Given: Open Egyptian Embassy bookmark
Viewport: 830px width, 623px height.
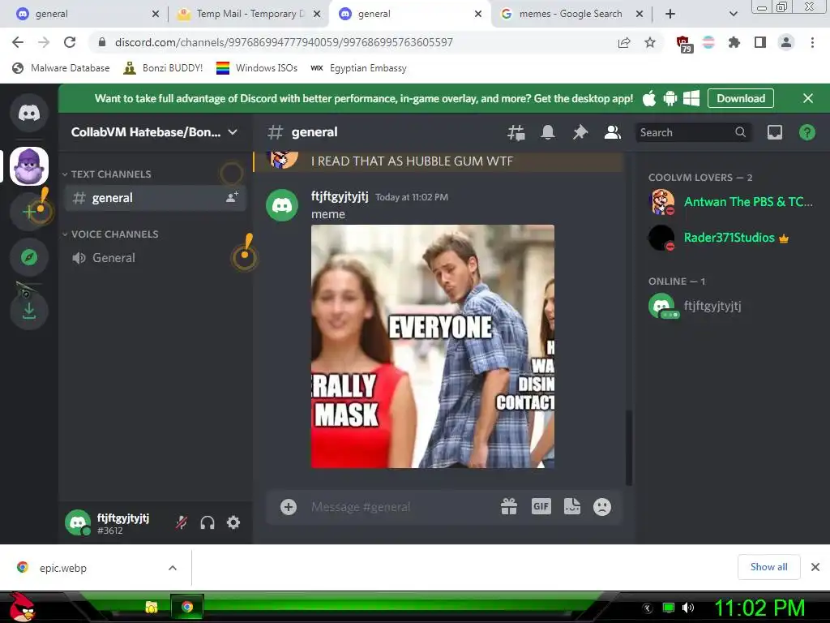Looking at the screenshot, I should [359, 68].
